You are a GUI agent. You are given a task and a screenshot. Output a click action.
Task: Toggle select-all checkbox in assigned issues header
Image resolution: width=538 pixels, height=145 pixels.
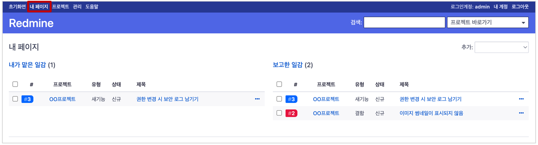pos(15,84)
